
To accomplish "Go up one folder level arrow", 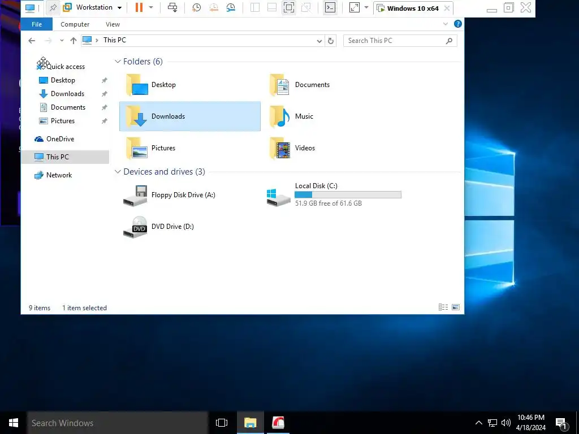I will click(74, 41).
